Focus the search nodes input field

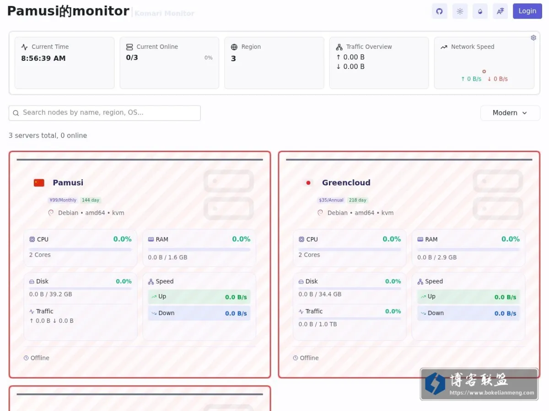(104, 113)
